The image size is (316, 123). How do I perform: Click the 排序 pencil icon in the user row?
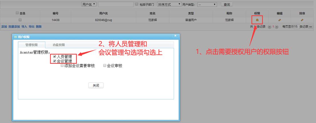302,20
